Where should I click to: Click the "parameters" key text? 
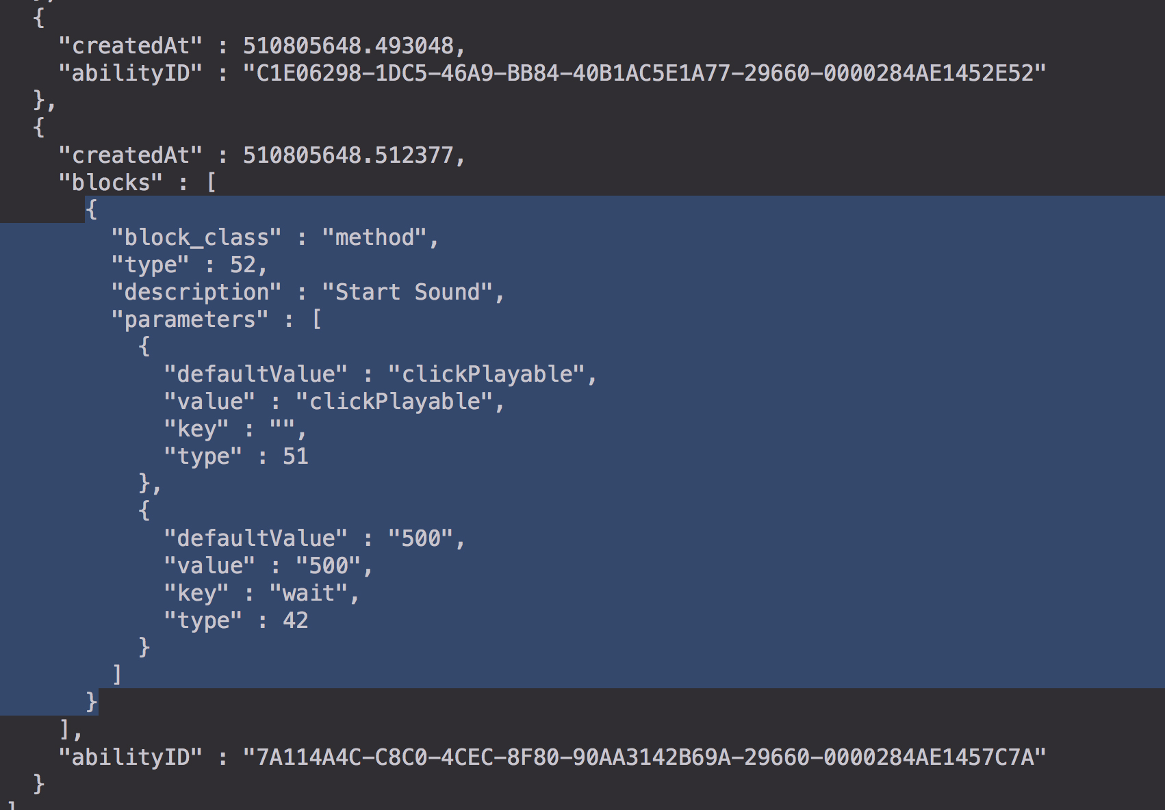click(x=190, y=319)
